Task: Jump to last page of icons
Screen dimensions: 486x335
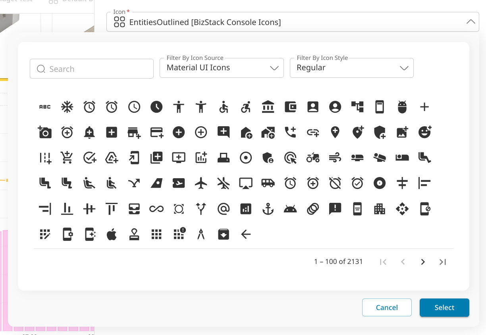Action: point(443,262)
